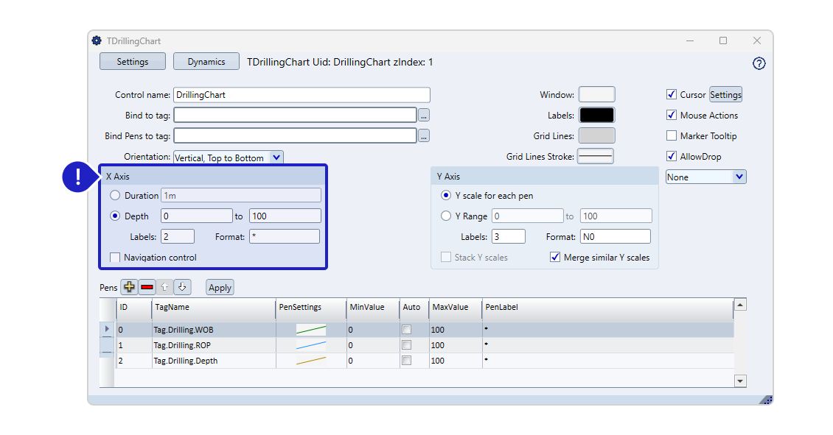Click the red remove pen icon
The image size is (833, 435).
tap(147, 287)
